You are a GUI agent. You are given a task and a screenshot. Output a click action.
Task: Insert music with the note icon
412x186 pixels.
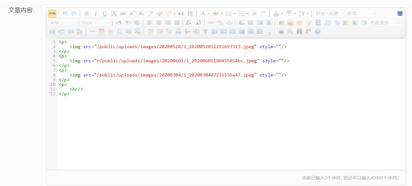(327, 23)
